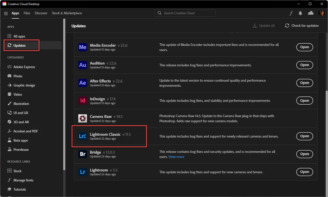The height and width of the screenshot is (197, 328).
Task: Switch to the Discover tab
Action: click(x=41, y=13)
